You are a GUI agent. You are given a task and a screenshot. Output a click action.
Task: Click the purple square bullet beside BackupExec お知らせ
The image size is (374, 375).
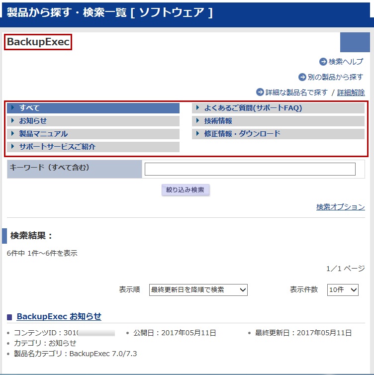coord(9,317)
